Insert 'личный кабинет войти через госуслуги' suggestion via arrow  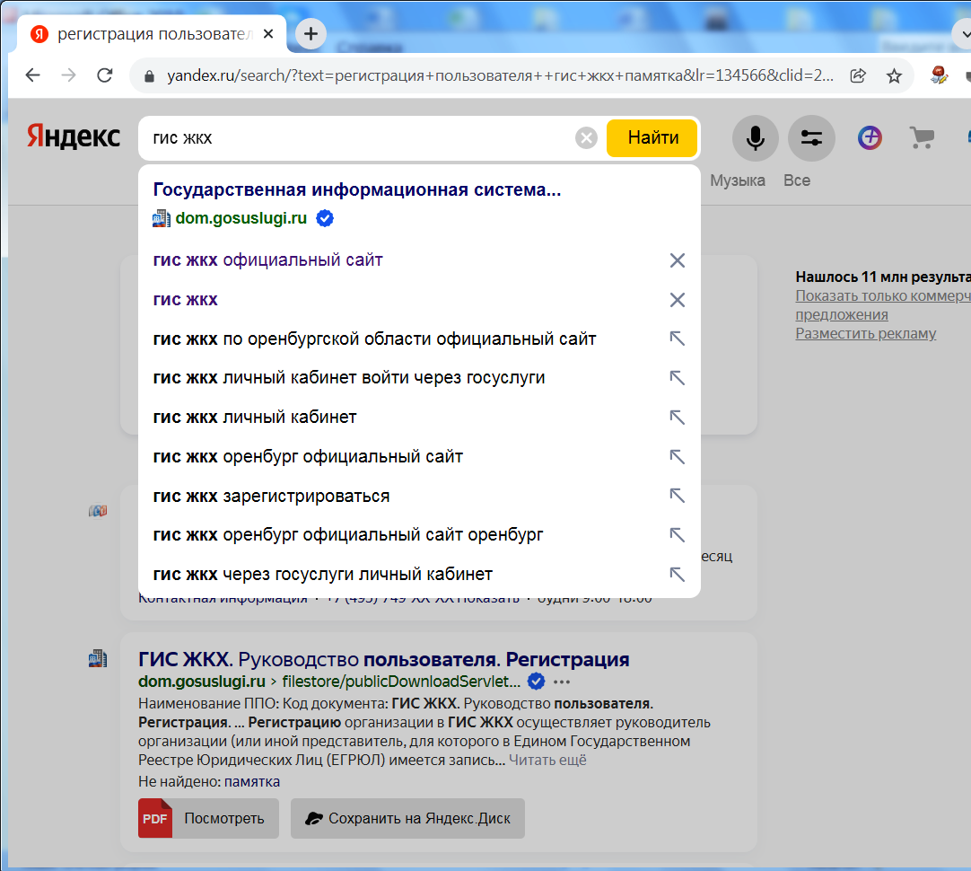coord(677,378)
